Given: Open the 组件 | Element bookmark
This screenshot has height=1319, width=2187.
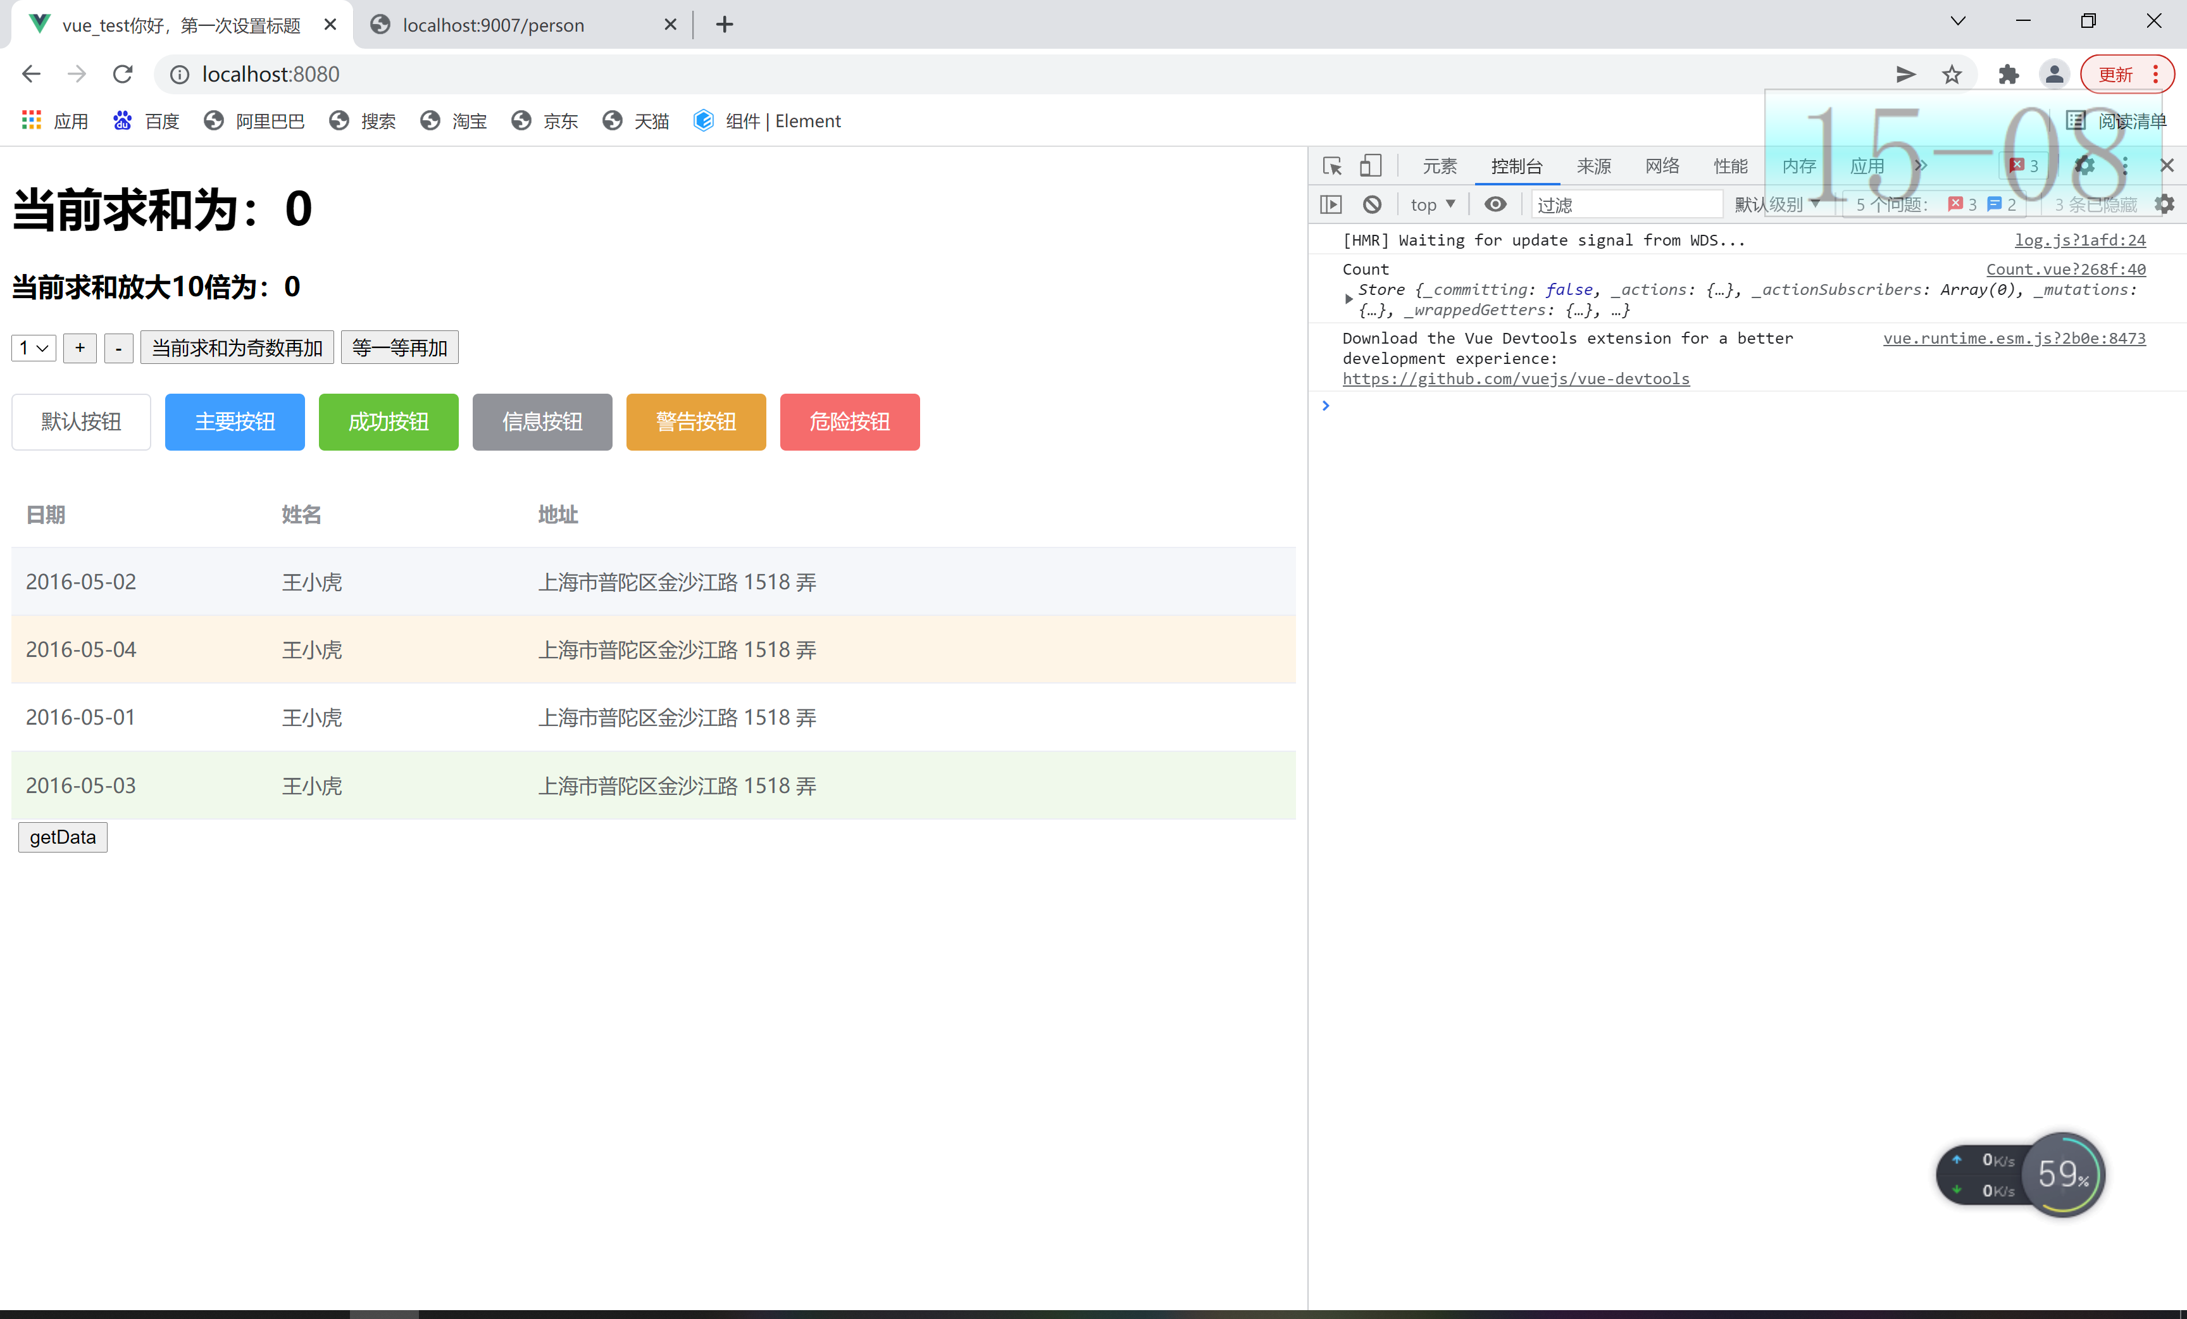Looking at the screenshot, I should tap(767, 121).
